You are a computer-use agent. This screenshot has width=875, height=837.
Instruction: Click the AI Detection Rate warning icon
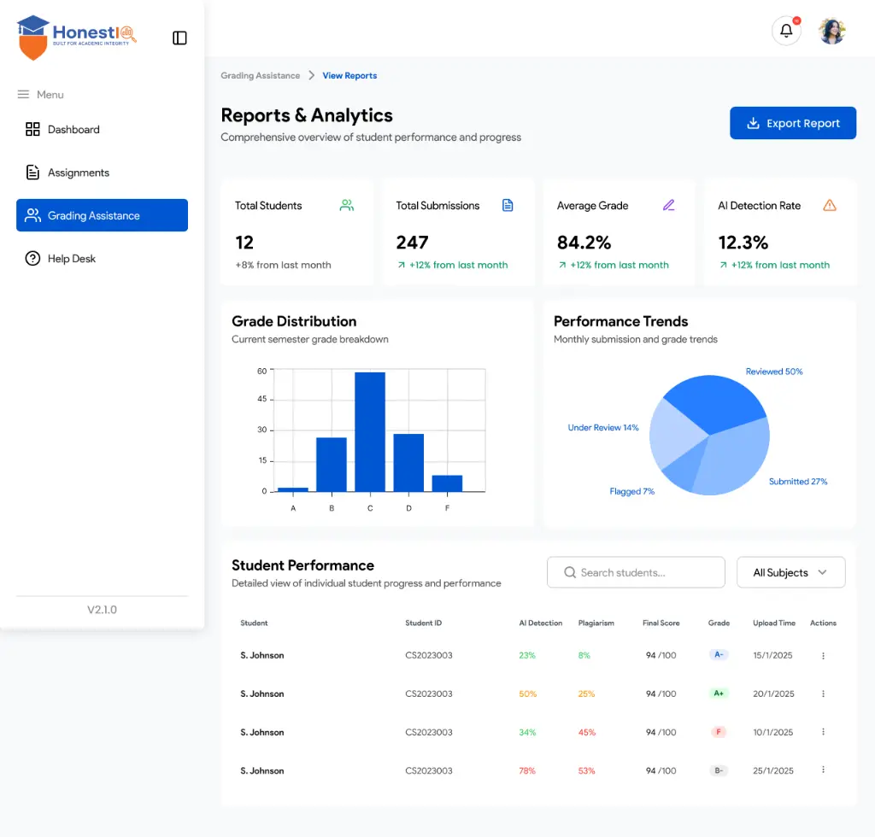[x=829, y=205]
